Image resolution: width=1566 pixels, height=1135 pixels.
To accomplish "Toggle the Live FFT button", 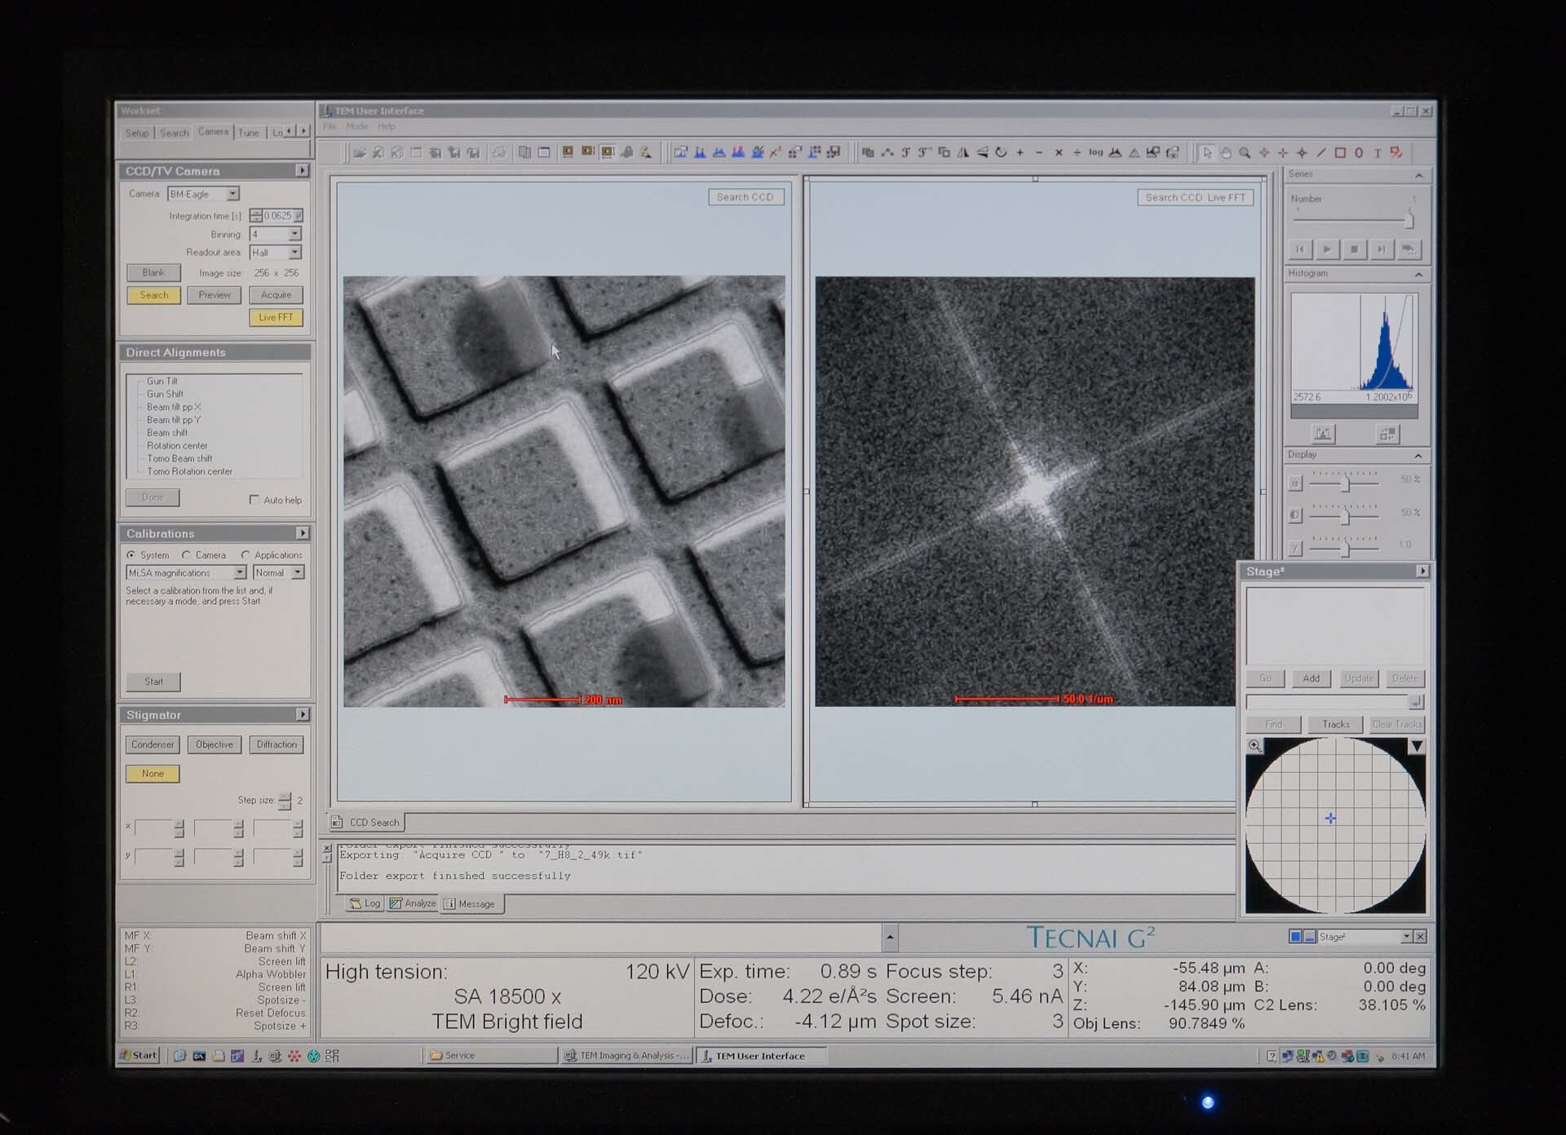I will point(276,317).
